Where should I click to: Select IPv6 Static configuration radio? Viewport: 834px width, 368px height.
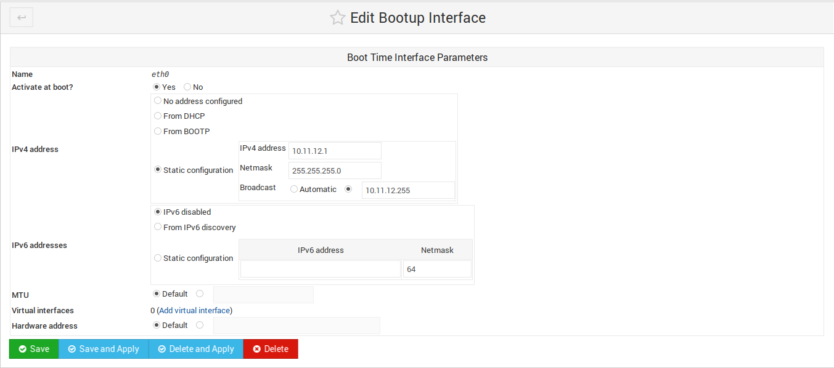click(x=158, y=258)
